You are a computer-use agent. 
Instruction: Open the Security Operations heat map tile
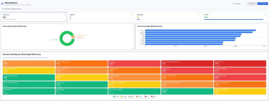(81, 77)
